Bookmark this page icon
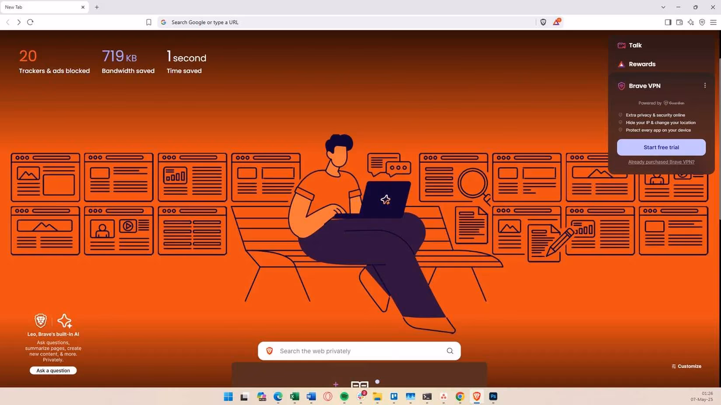Image resolution: width=721 pixels, height=405 pixels. [149, 22]
